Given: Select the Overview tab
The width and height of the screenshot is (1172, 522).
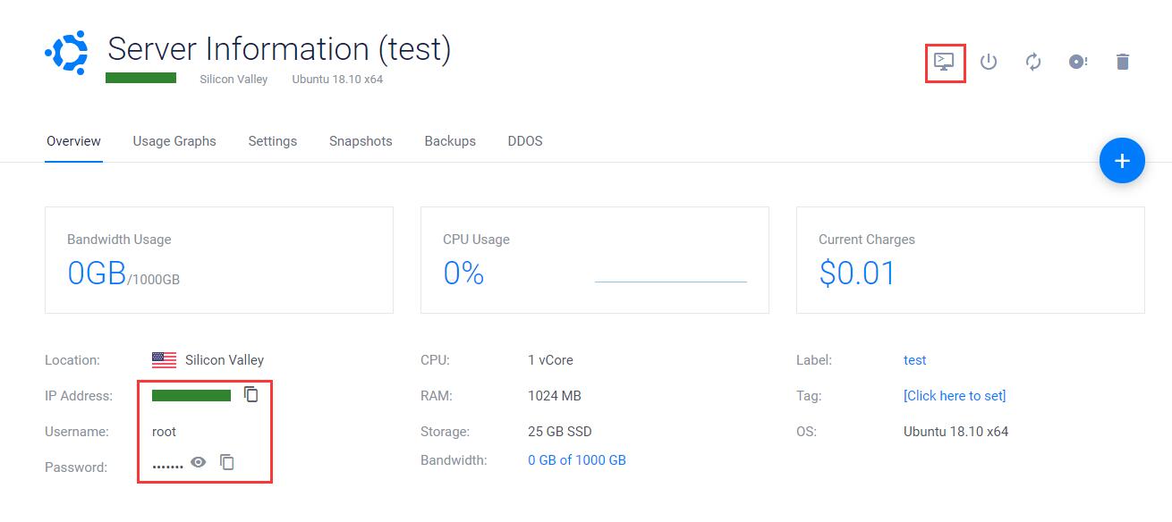Looking at the screenshot, I should 73,141.
